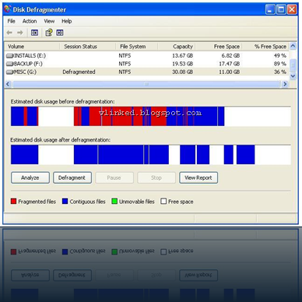
Task: Open the View menu
Action: click(49, 21)
